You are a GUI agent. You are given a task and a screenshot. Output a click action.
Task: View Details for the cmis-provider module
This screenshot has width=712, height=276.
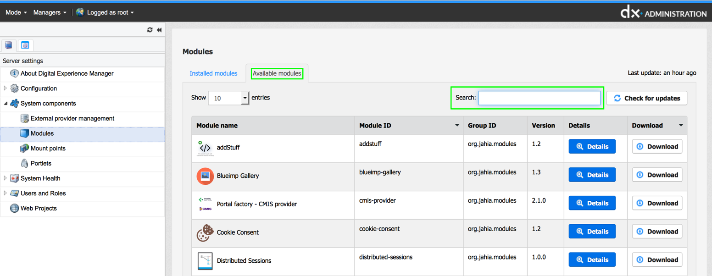point(592,203)
